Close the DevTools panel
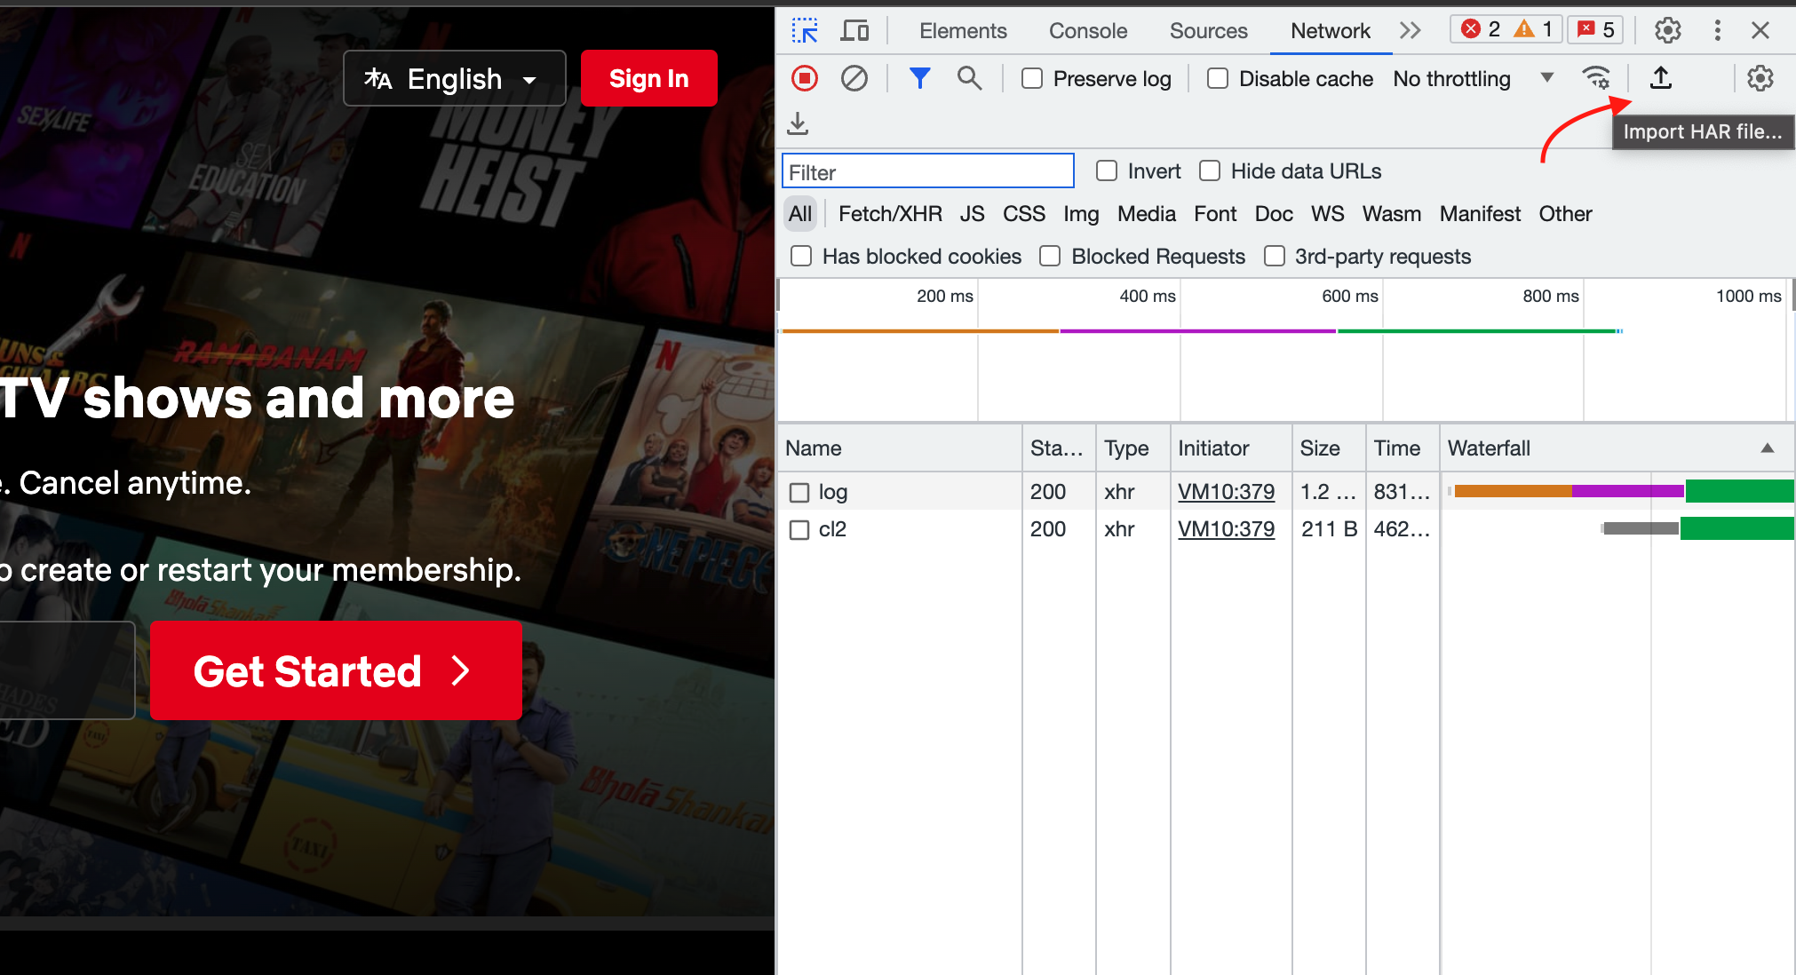 [1760, 30]
